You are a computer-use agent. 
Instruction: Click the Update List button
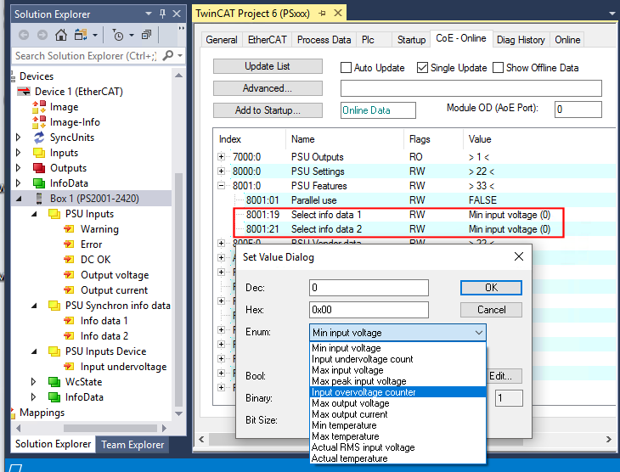coord(268,66)
